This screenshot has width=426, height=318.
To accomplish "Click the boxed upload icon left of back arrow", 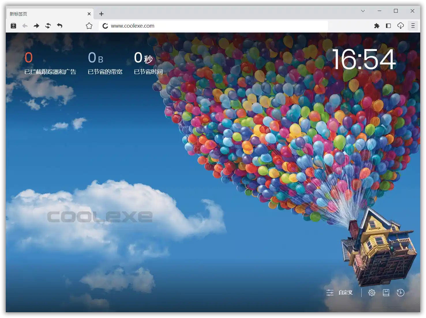I will pyautogui.click(x=13, y=26).
